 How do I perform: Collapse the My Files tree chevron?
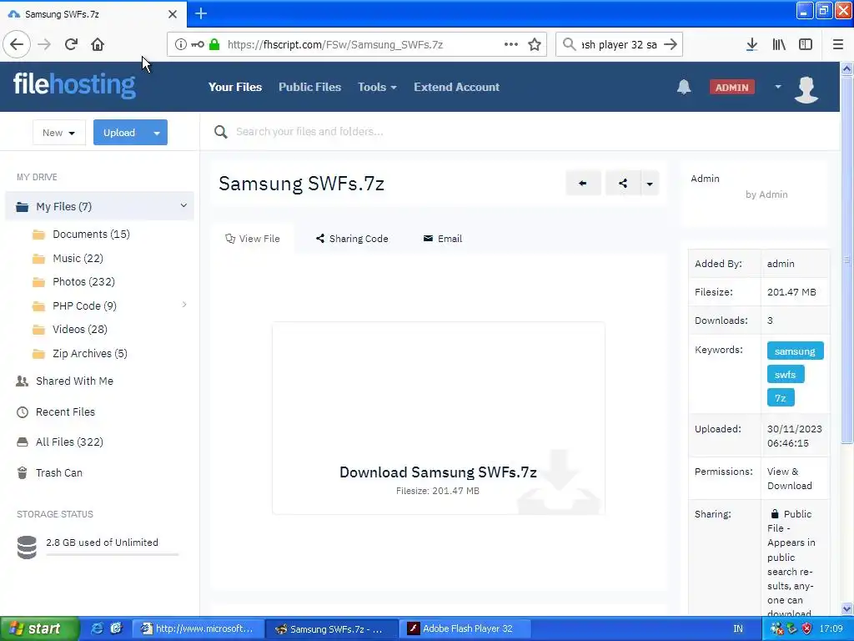tap(183, 205)
